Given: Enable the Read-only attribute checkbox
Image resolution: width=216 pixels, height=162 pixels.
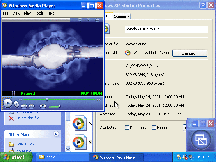Looking at the screenshot, I should pyautogui.click(x=127, y=128).
